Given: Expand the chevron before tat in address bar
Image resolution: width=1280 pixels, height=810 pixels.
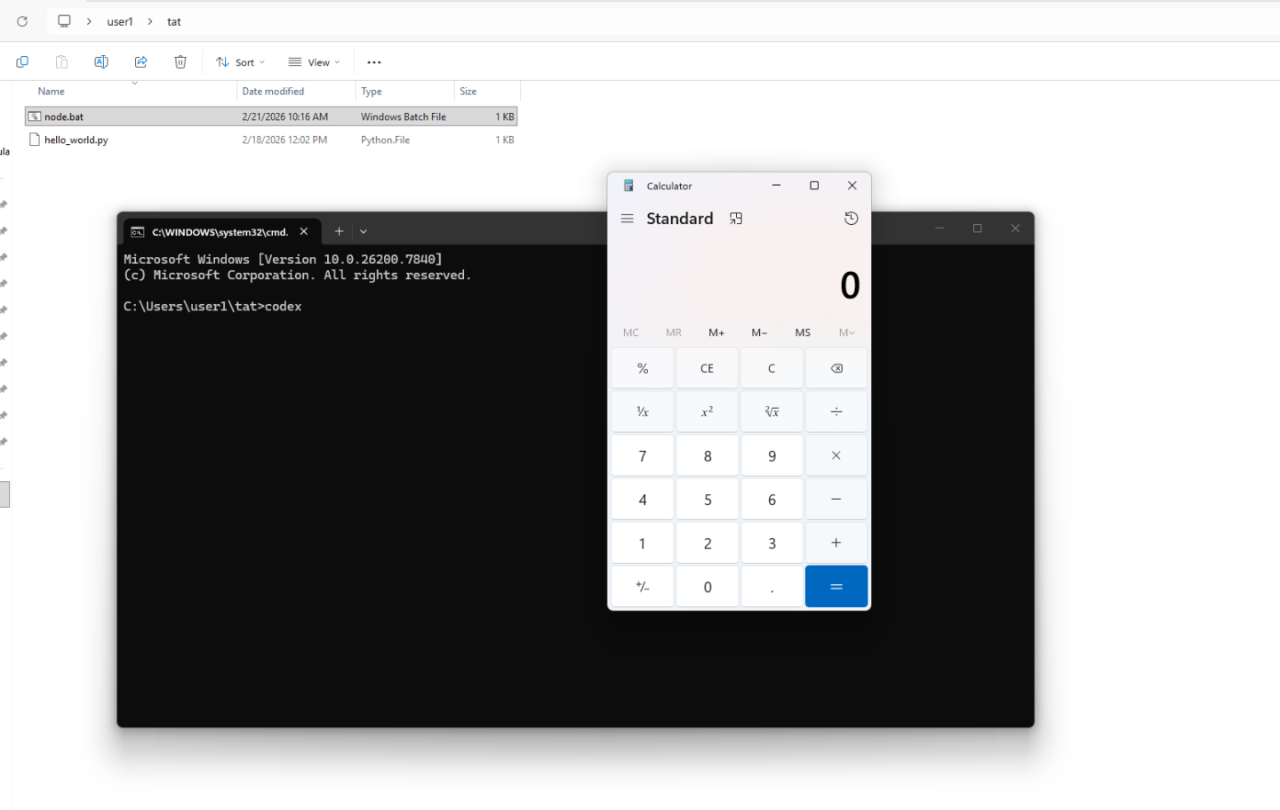Looking at the screenshot, I should [x=150, y=21].
